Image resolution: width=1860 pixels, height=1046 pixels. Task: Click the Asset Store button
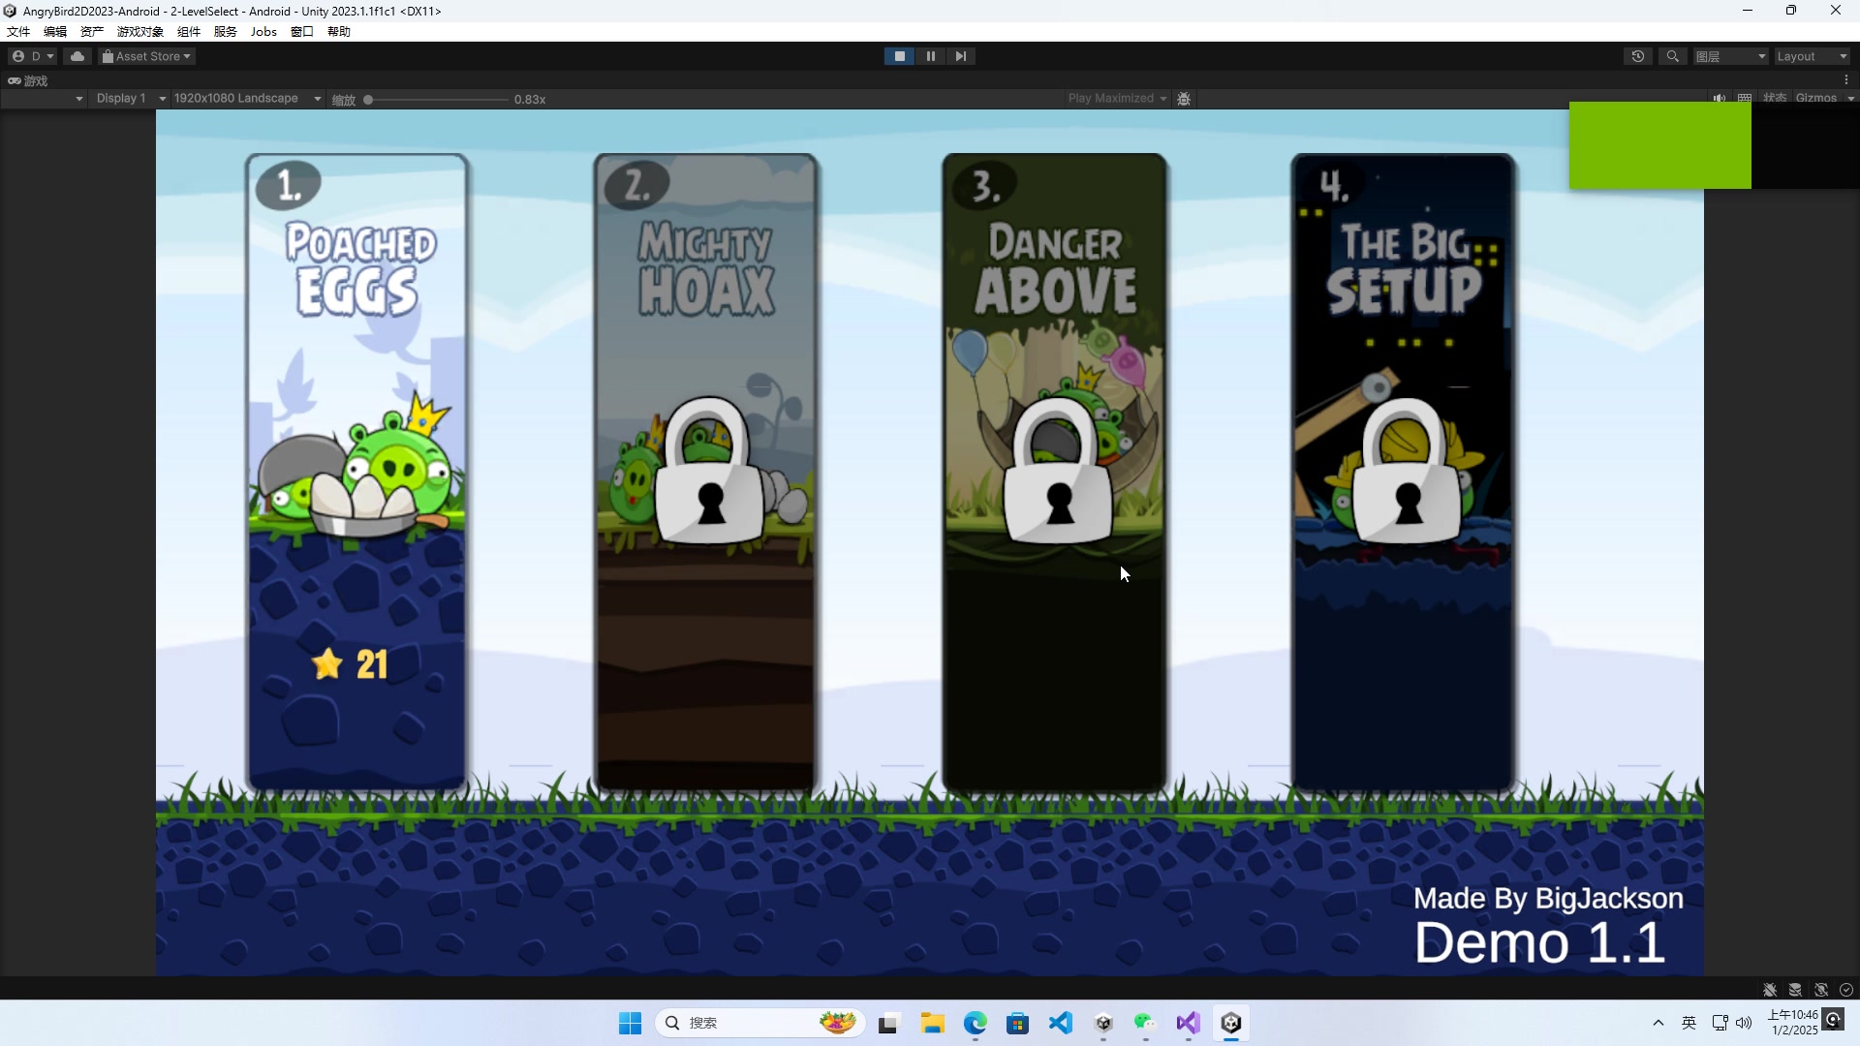point(147,56)
